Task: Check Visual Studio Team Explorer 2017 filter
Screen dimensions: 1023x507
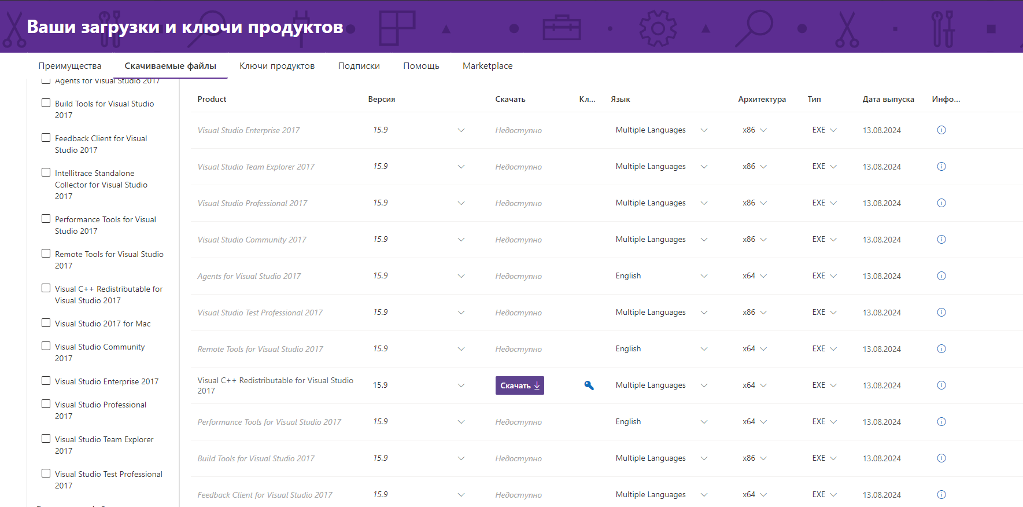Action: tap(46, 439)
